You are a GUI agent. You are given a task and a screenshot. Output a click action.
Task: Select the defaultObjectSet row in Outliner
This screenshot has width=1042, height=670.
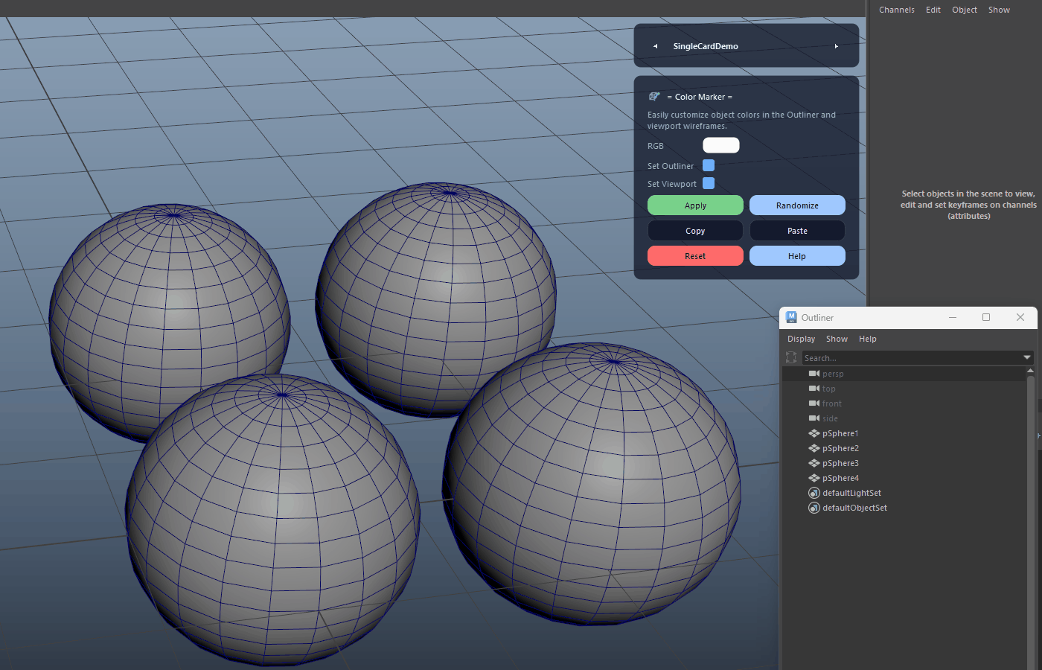coord(904,508)
